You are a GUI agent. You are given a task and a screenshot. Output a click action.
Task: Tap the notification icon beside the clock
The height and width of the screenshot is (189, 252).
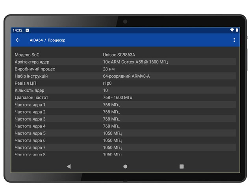click(x=27, y=30)
